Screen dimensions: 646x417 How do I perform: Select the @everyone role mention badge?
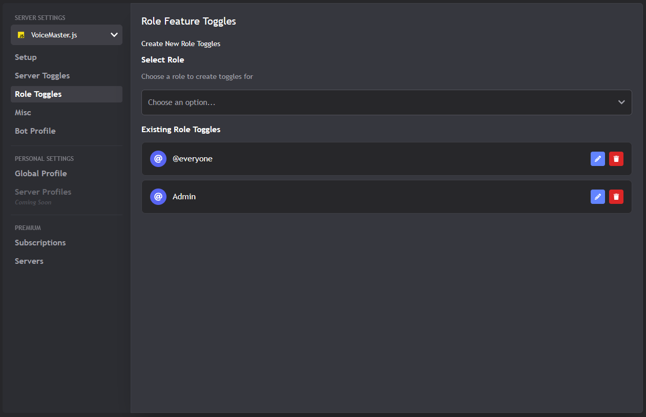pos(193,158)
